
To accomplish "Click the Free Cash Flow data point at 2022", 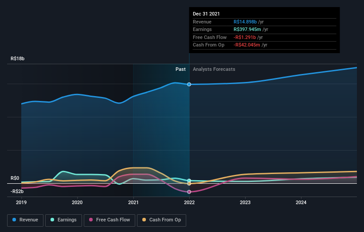I will (189, 192).
